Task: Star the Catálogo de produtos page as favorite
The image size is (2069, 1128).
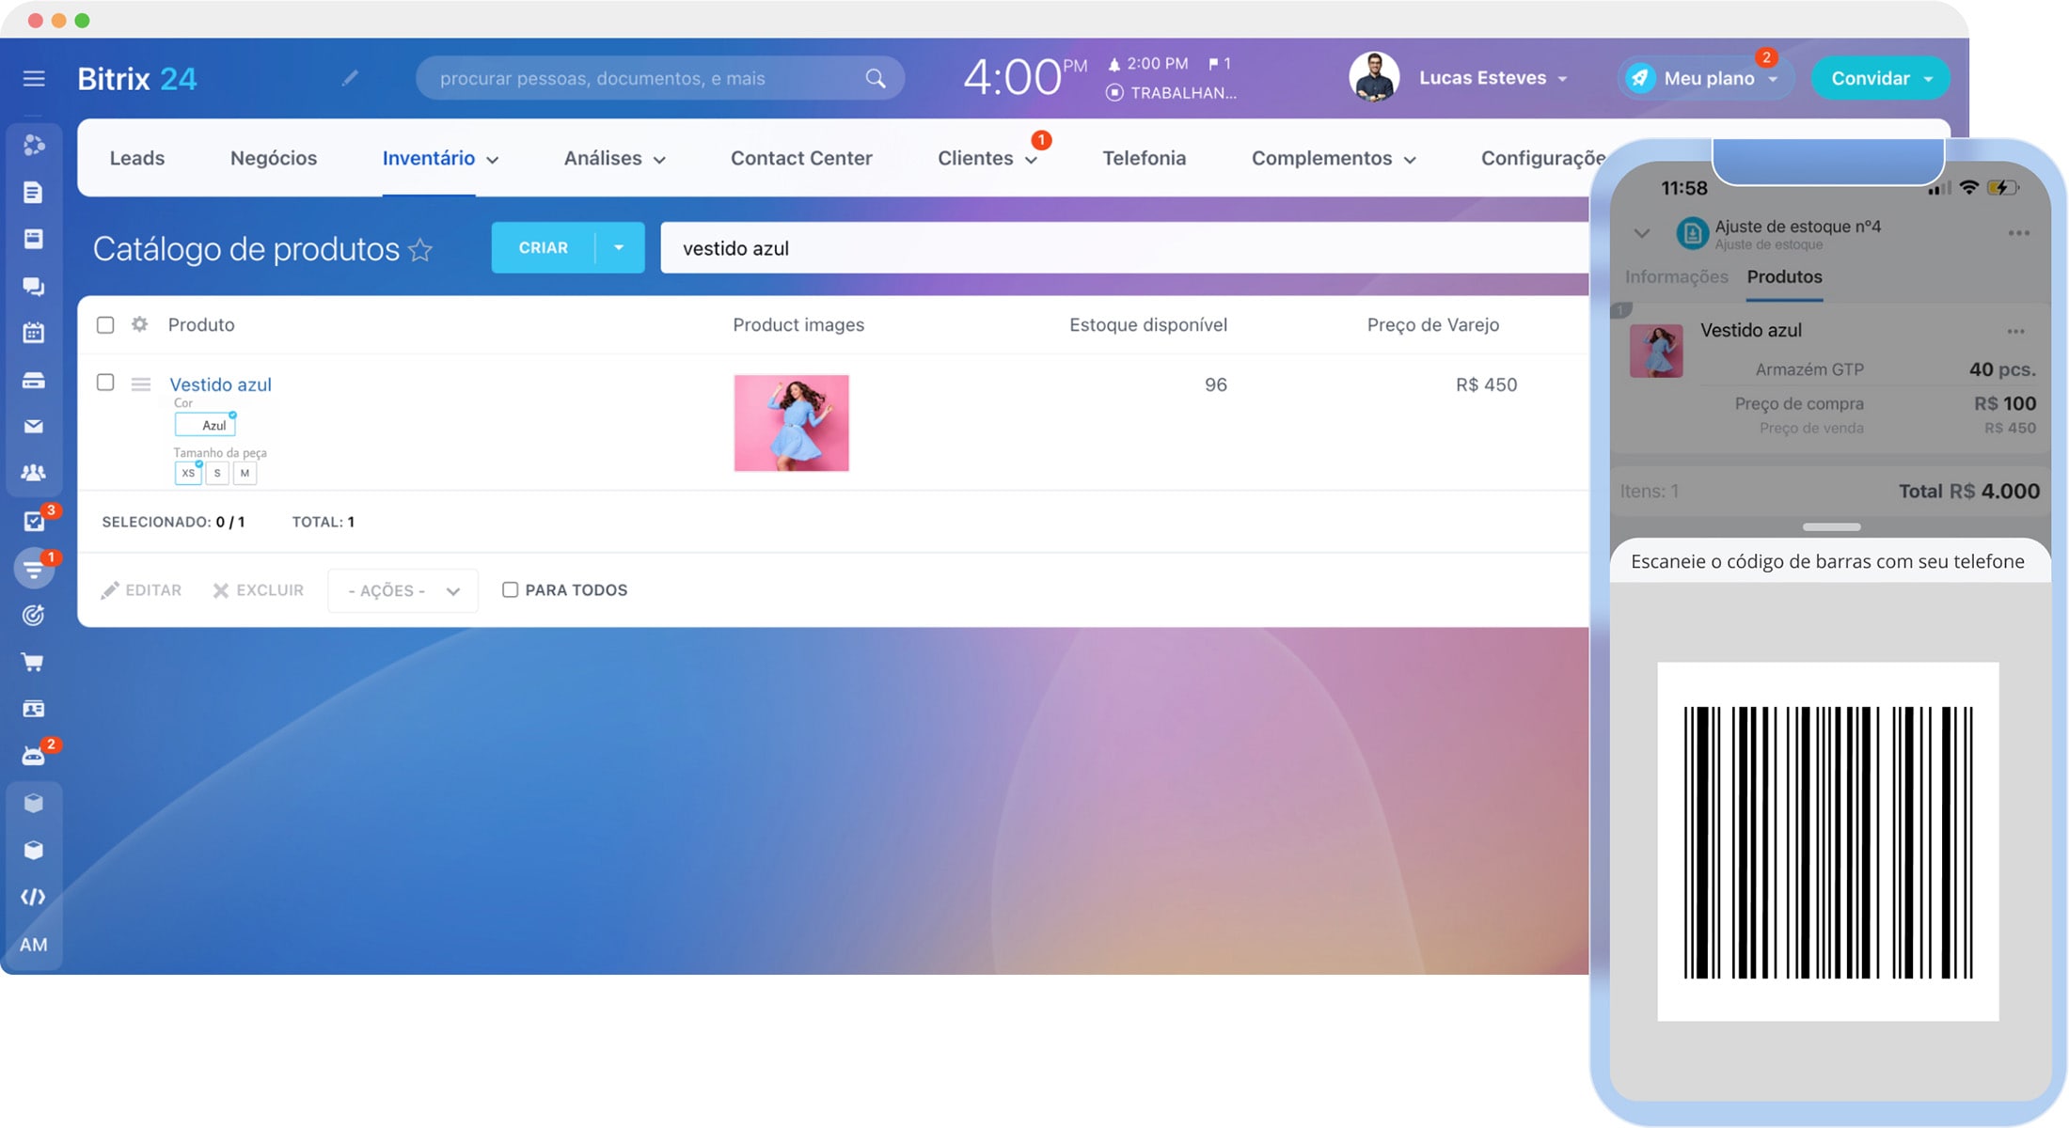Action: coord(422,250)
